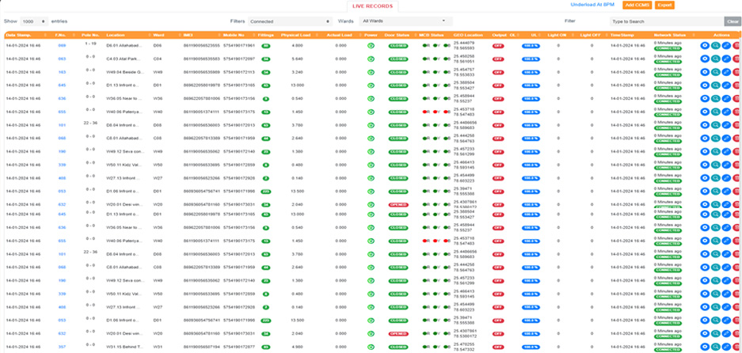Click the green power icon in row 069
The width and height of the screenshot is (742, 353).
pyautogui.click(x=371, y=46)
